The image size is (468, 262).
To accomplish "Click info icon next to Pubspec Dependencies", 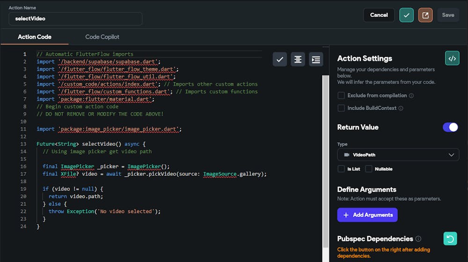I will pyautogui.click(x=418, y=239).
